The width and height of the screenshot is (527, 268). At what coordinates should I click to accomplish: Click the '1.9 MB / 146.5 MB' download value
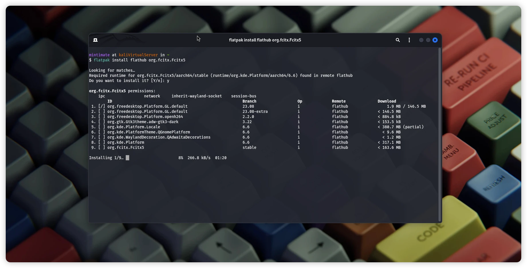pyautogui.click(x=406, y=106)
